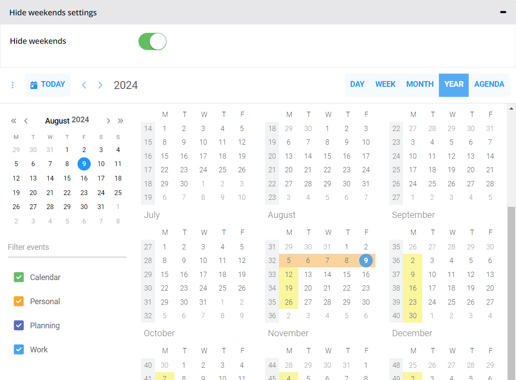Go to previous year with left chevron
The width and height of the screenshot is (516, 380).
pos(84,85)
